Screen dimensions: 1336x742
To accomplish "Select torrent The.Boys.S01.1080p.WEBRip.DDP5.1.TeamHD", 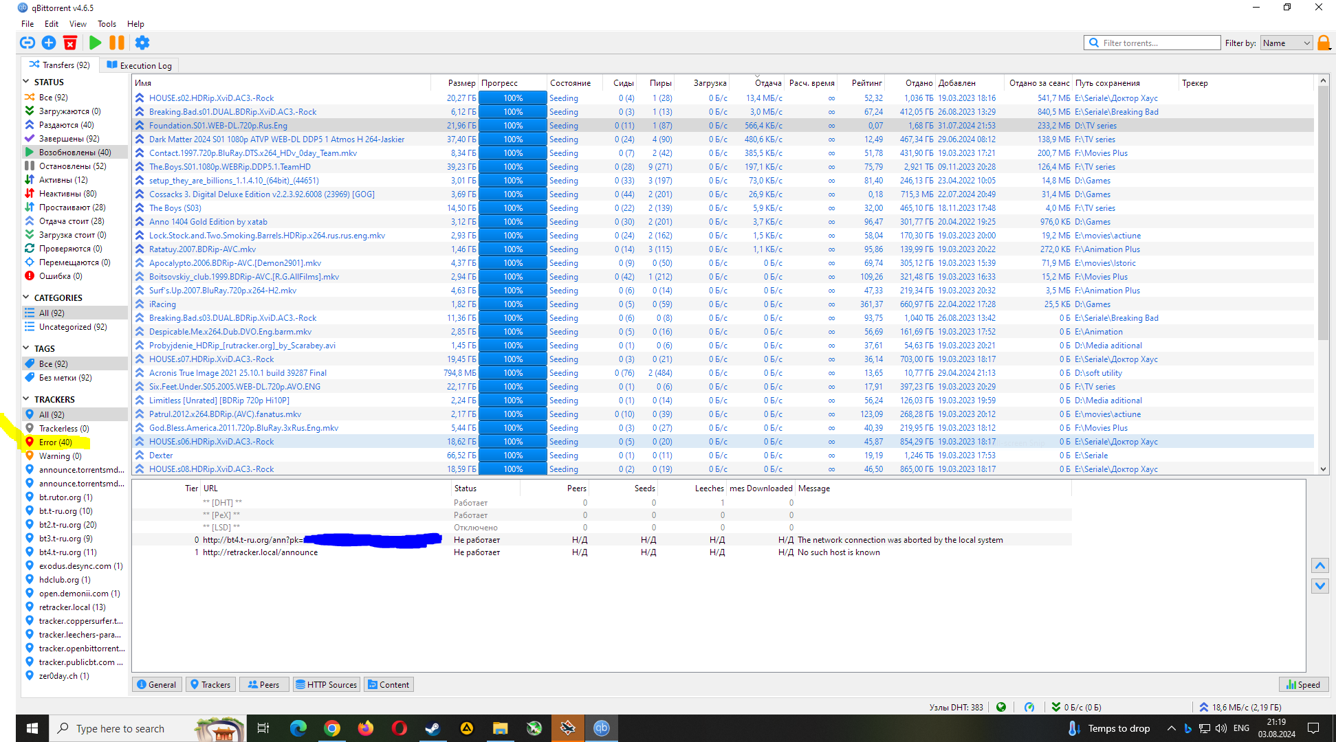I will click(x=723, y=166).
